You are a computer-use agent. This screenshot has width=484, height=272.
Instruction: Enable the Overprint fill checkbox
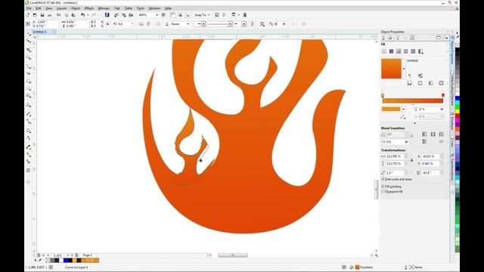click(383, 192)
